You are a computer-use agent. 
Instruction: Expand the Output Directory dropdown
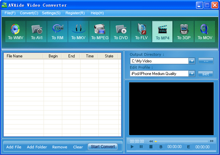tap(192, 61)
